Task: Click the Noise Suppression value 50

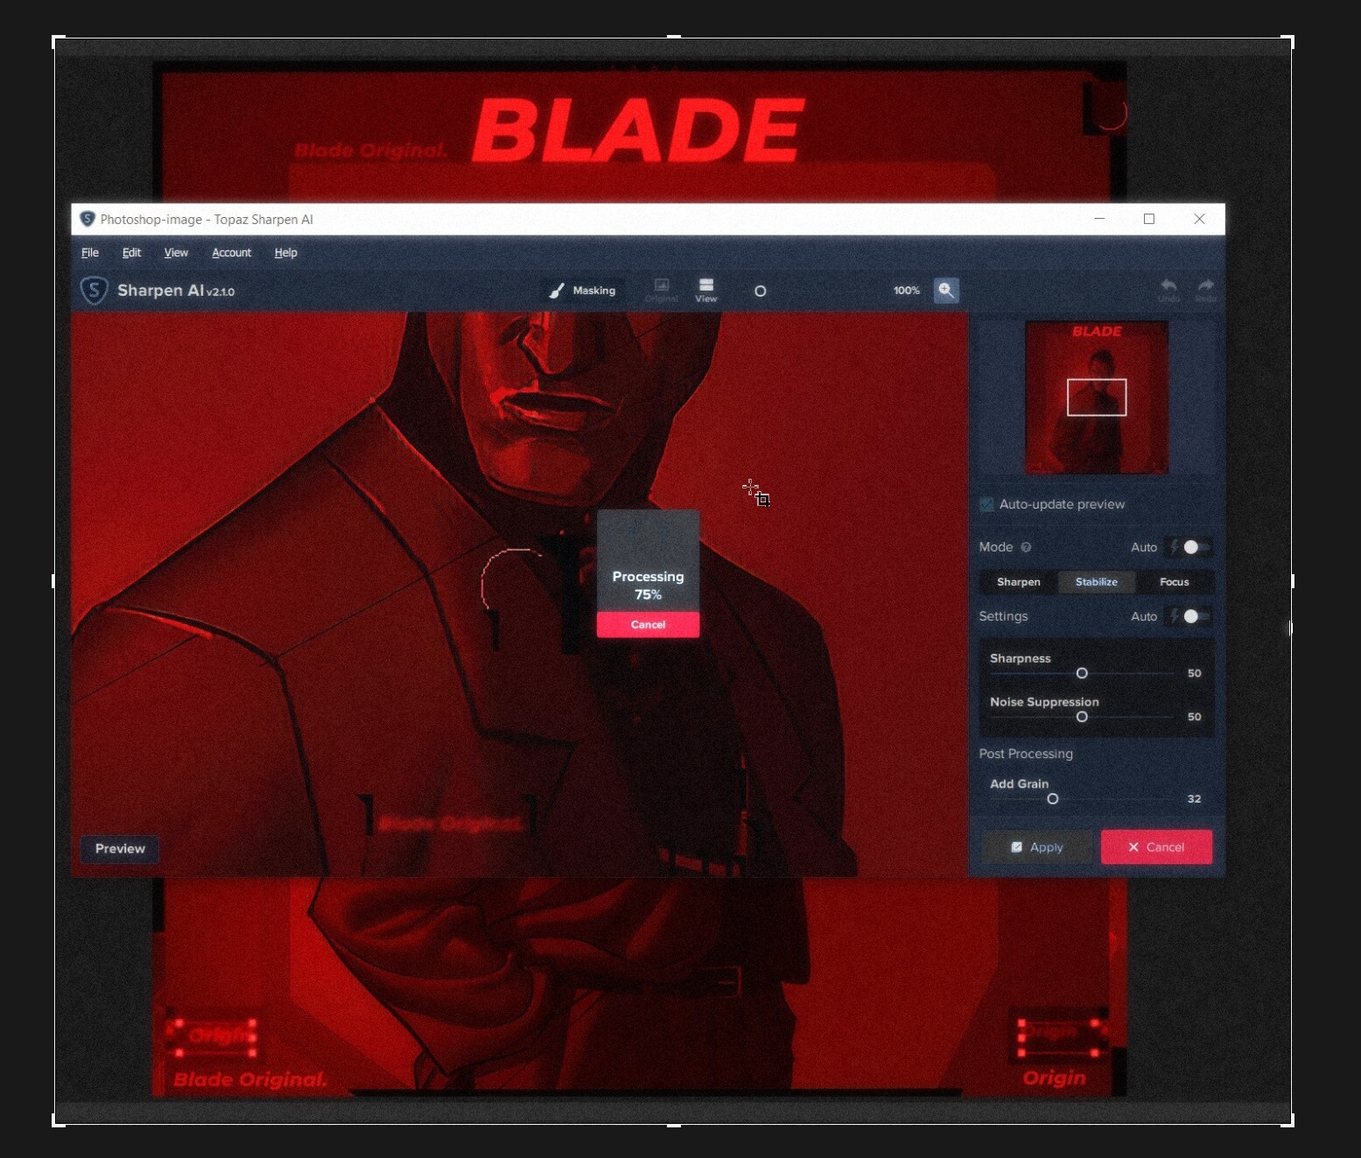Action: (x=1194, y=717)
